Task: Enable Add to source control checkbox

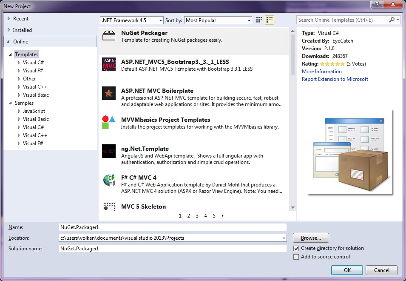Action: pos(296,257)
